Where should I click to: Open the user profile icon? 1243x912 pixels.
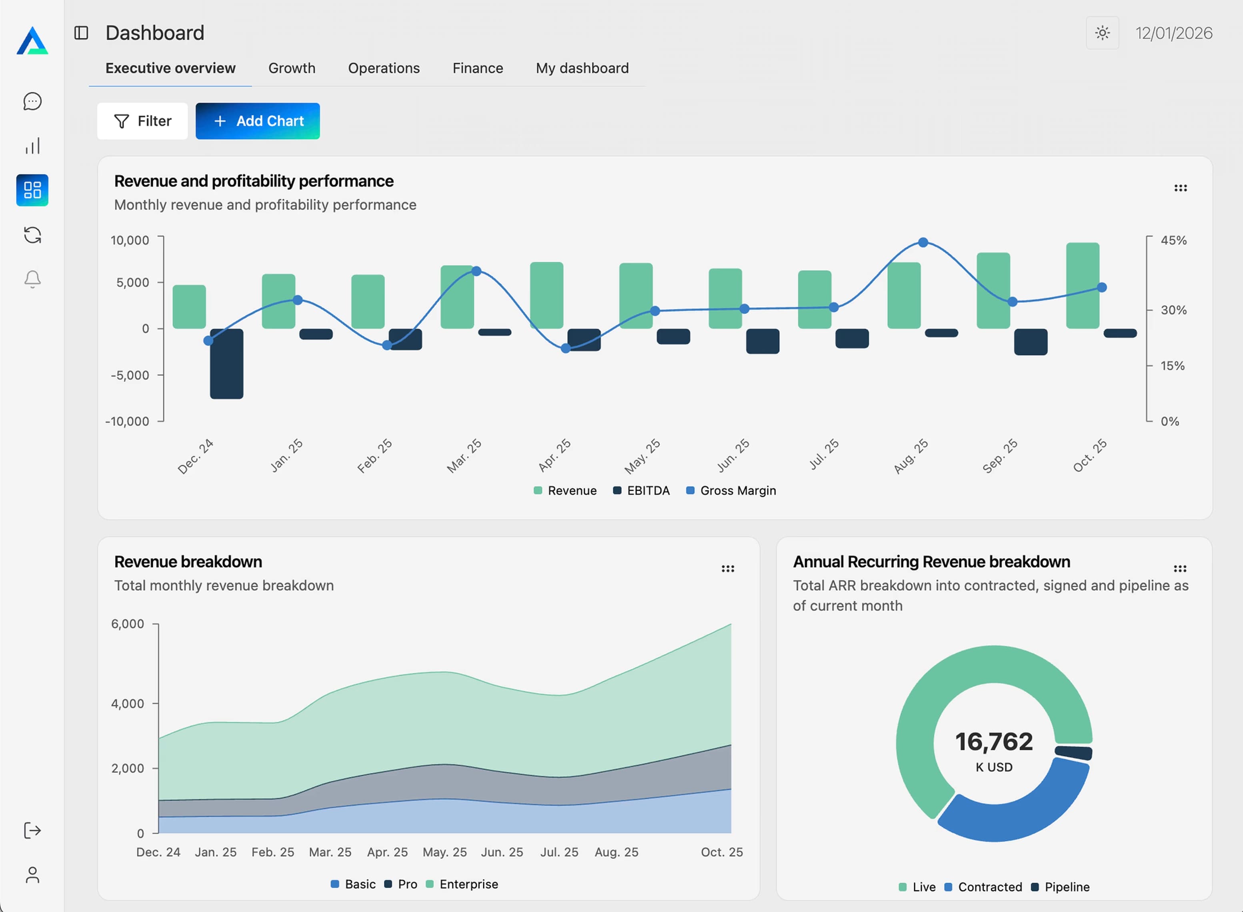[x=32, y=875]
